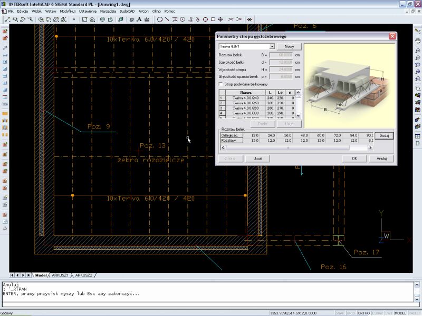This screenshot has width=422, height=316.
Task: Activate the Quadrant snap (red circle icon)
Action: 205,19
